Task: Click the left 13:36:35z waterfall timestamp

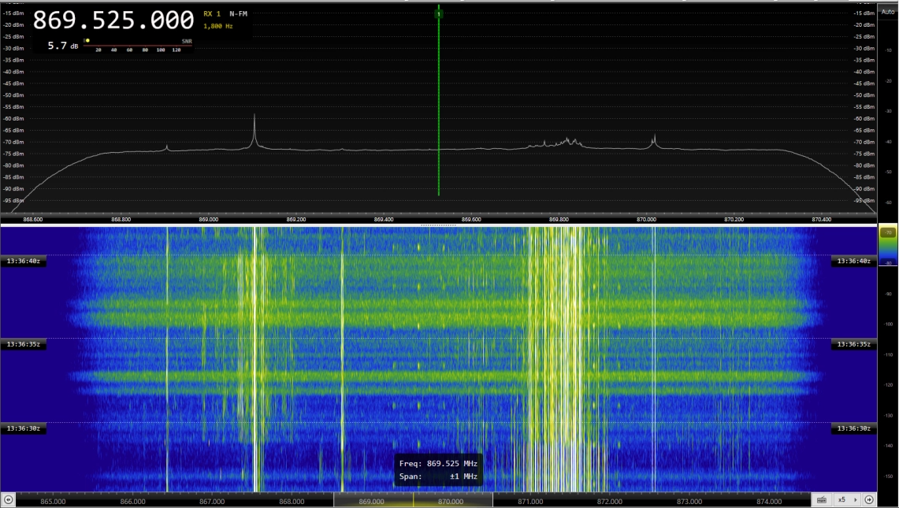Action: 24,344
